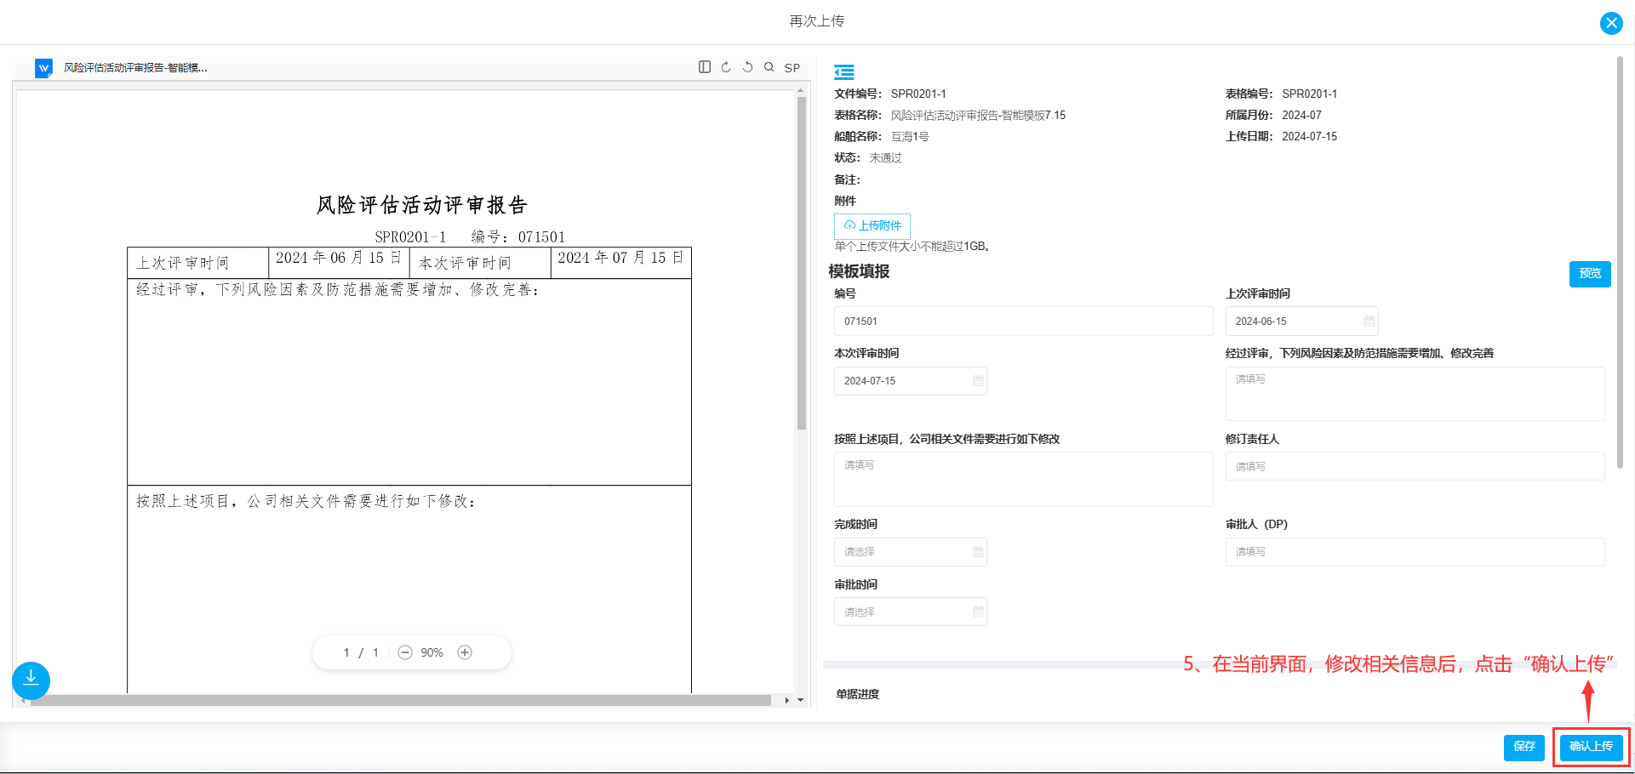Click the document viewer horizontal scrollbar
Viewport: 1635px width, 774px height.
click(400, 701)
